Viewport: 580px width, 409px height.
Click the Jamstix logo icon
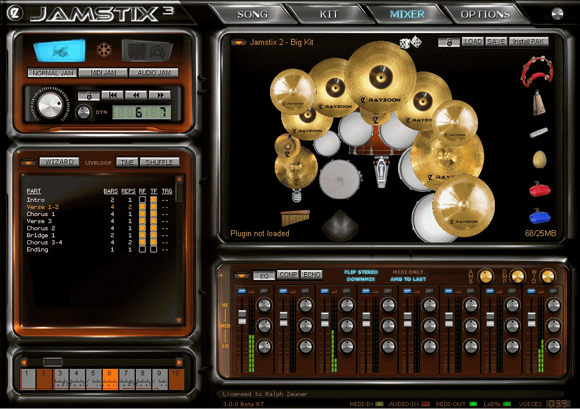click(x=15, y=14)
